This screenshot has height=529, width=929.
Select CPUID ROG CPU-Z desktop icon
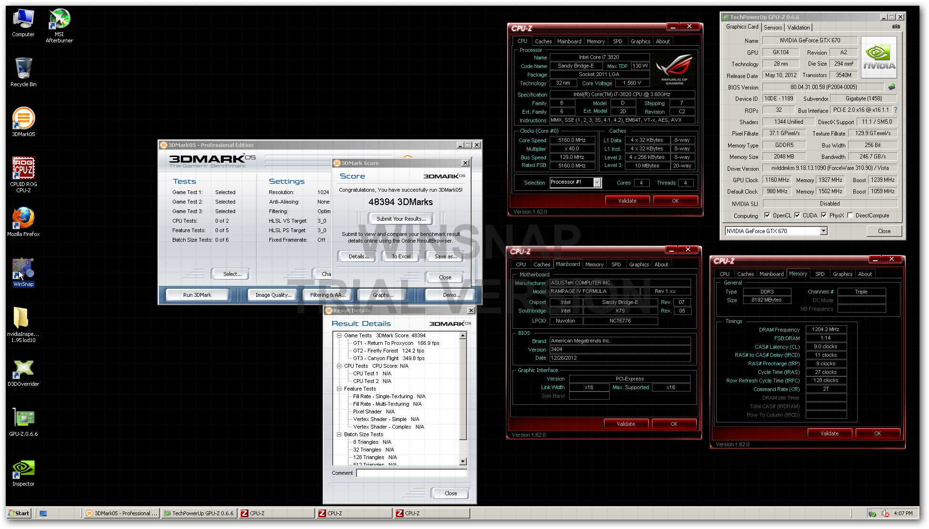(x=23, y=175)
